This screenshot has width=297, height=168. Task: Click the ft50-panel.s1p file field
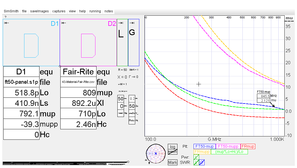tap(21, 82)
